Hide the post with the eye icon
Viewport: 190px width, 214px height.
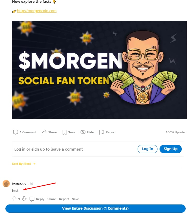(83, 132)
